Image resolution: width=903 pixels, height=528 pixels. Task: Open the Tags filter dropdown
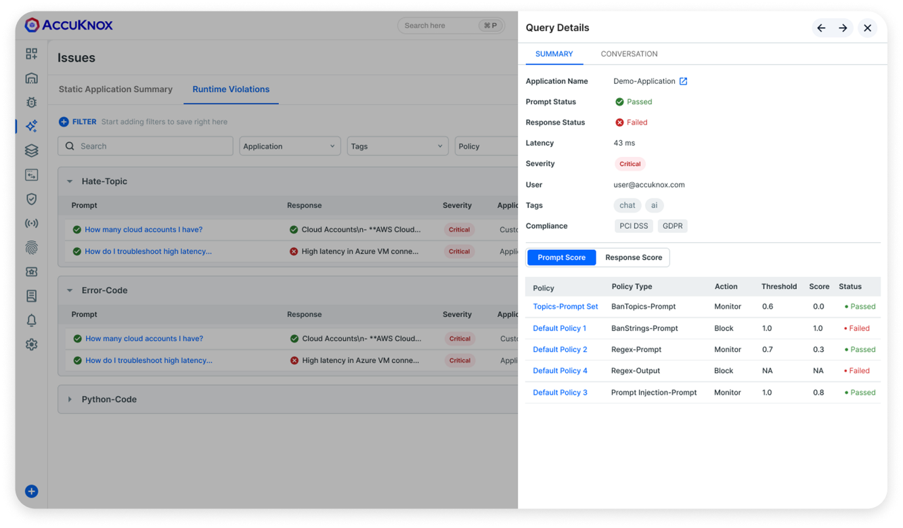pos(397,146)
